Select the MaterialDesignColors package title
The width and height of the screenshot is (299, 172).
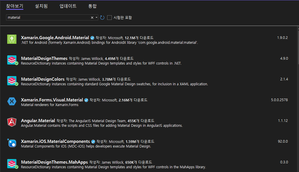(43, 79)
